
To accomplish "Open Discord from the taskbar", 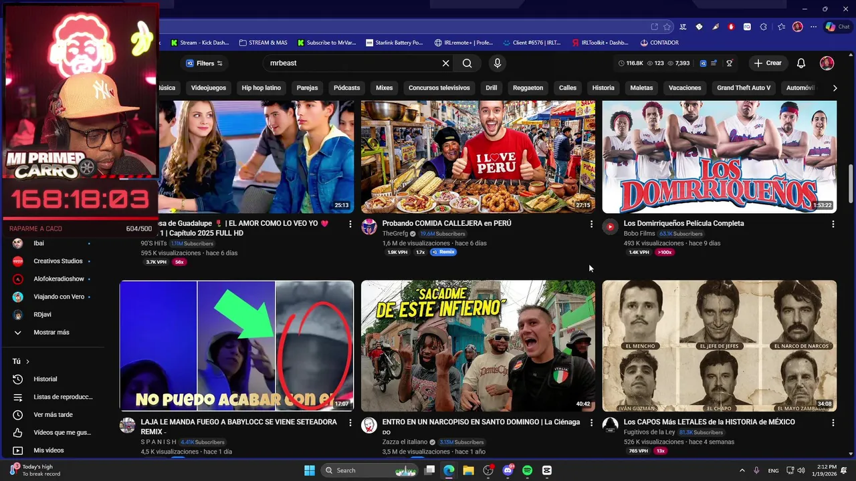I will 508,470.
